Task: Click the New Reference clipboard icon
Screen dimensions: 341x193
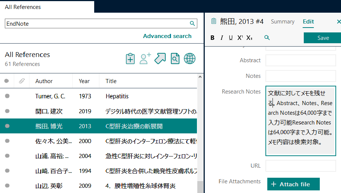Action: tap(130, 58)
